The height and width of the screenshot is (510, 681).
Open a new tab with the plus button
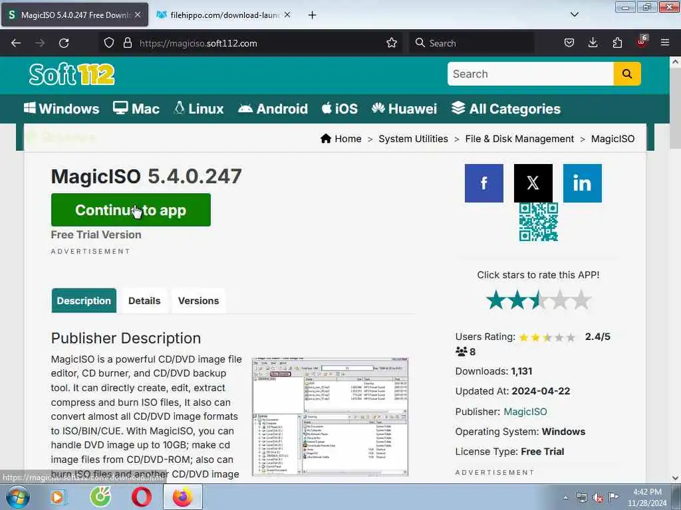[x=313, y=15]
